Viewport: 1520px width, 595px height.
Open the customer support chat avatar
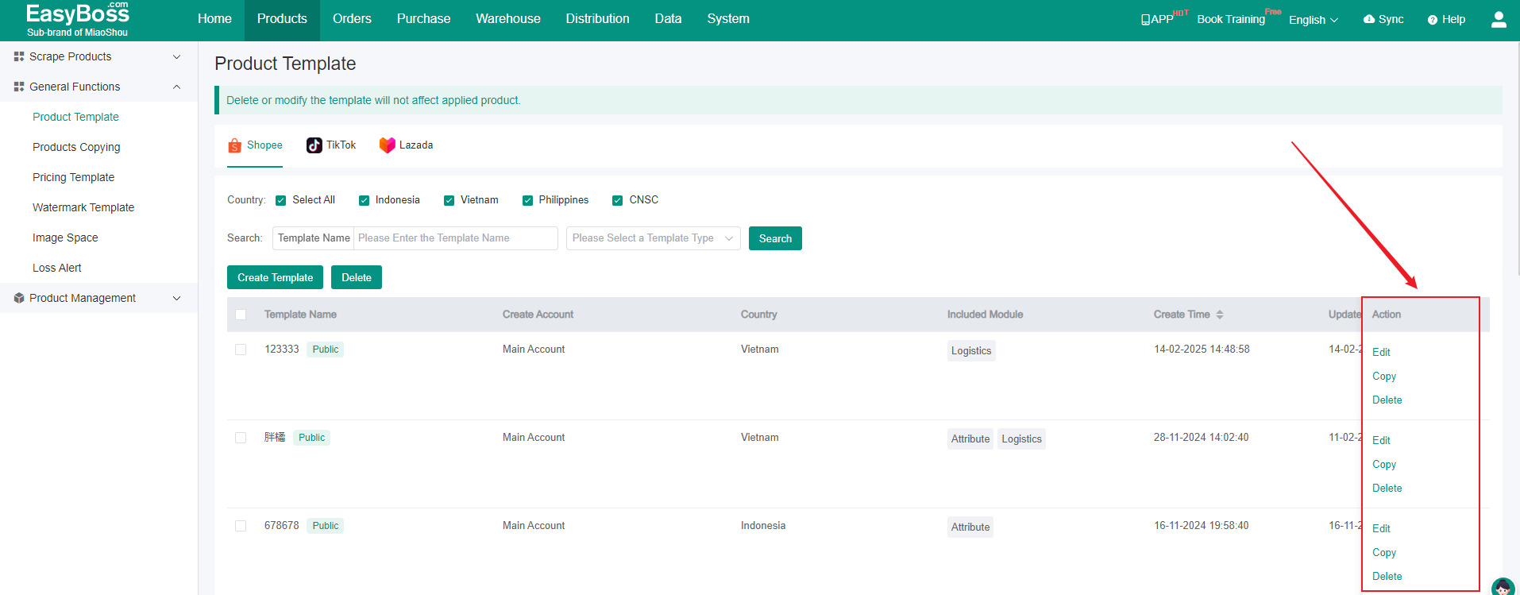click(1503, 587)
